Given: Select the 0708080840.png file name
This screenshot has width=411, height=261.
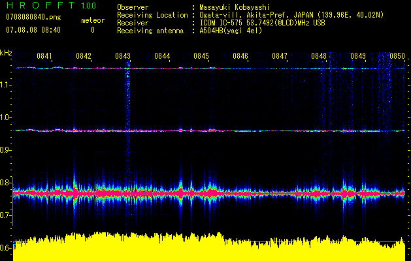Looking at the screenshot, I should [33, 19].
